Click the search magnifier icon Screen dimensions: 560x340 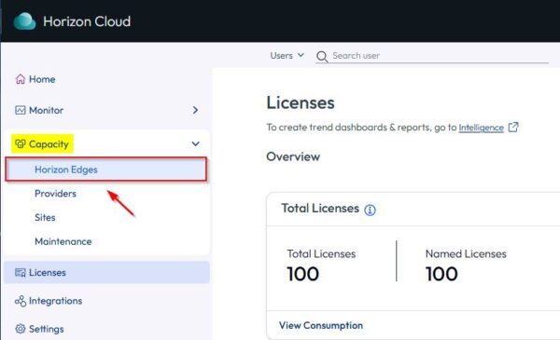coord(322,56)
